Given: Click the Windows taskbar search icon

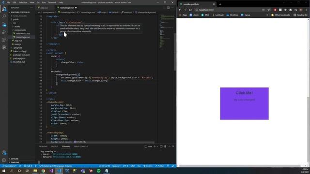Looking at the screenshot, I should point(12,171).
